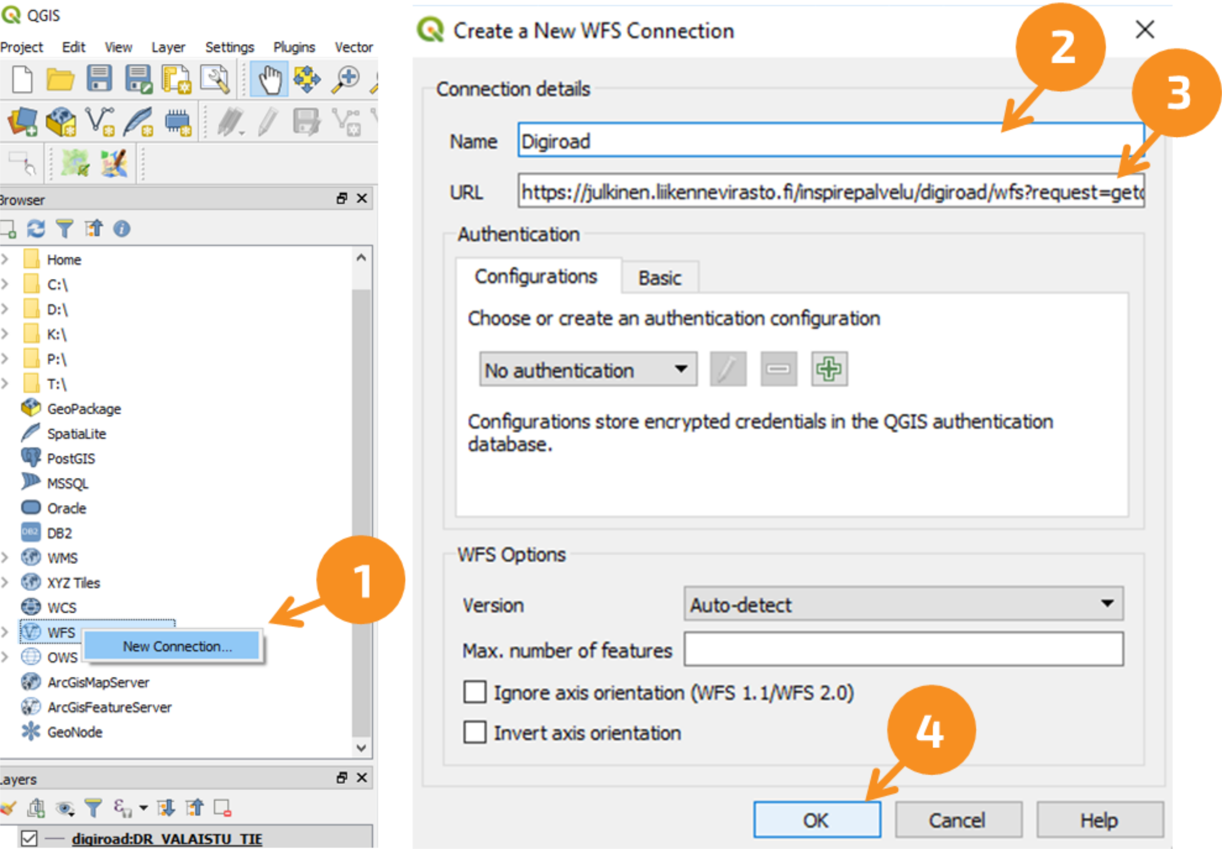Click Pan Map to Selection icon
The height and width of the screenshot is (849, 1222).
(x=307, y=79)
